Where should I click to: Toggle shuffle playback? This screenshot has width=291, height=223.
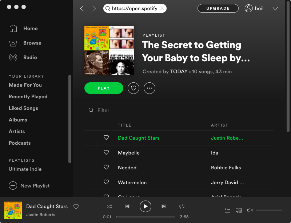(109, 206)
